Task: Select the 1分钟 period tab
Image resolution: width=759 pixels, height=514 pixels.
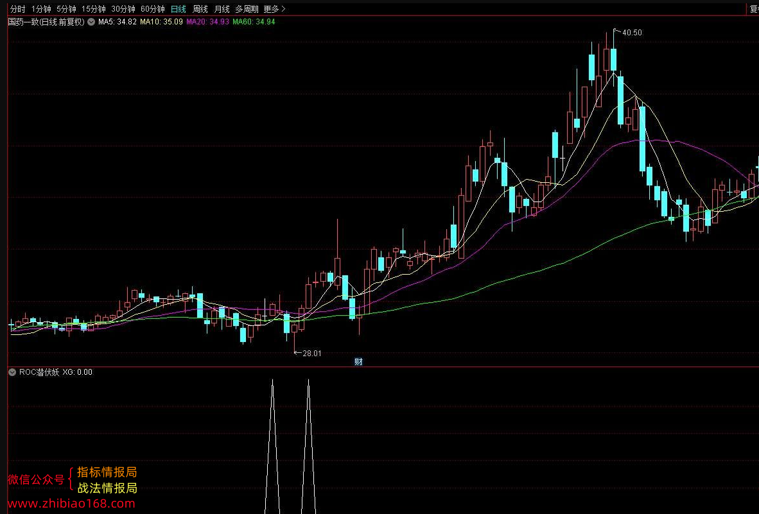Action: (x=41, y=9)
